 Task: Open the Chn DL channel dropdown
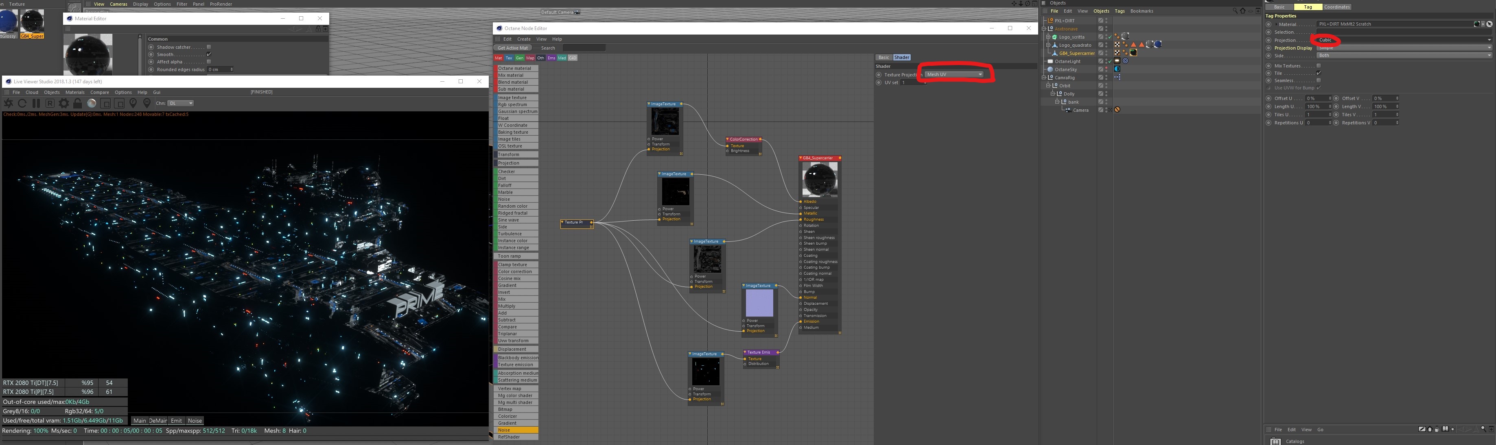click(181, 103)
